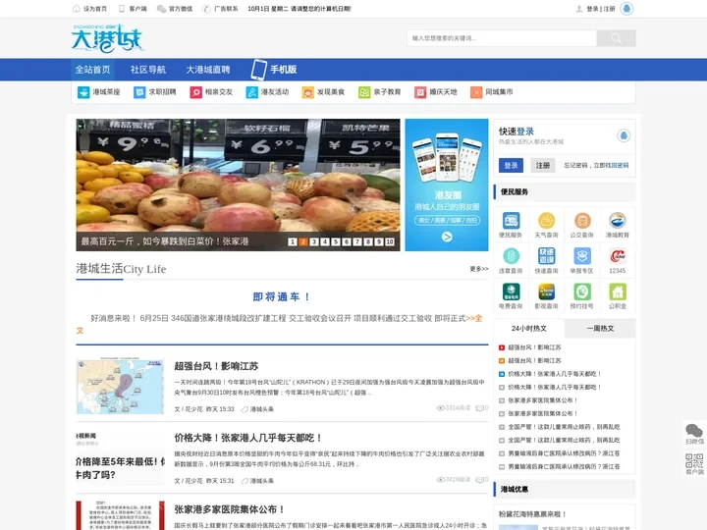
Task: Click the 港城茶座 category icon
Action: [x=83, y=92]
